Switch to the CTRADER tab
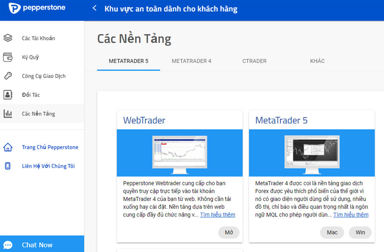Screen dimensions: 384x252 [x=254, y=61]
